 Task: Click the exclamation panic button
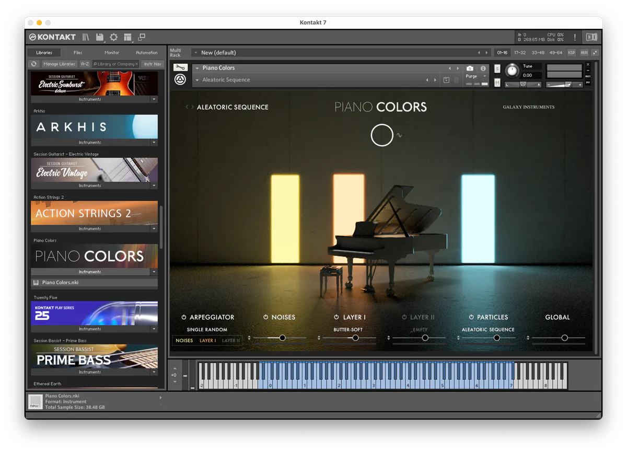click(x=575, y=37)
